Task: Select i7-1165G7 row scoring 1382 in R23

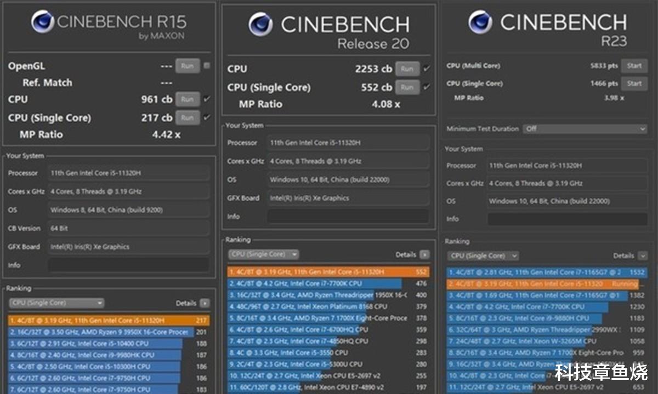Action: click(548, 296)
